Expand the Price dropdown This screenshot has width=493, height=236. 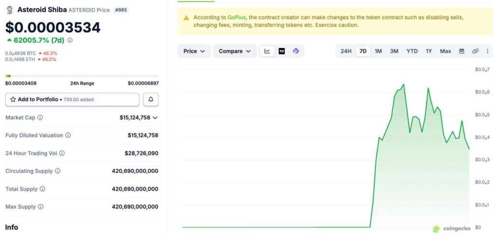pyautogui.click(x=194, y=51)
